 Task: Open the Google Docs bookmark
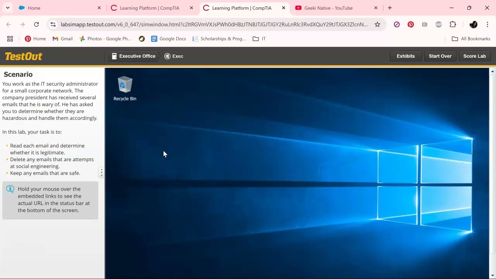click(x=169, y=39)
